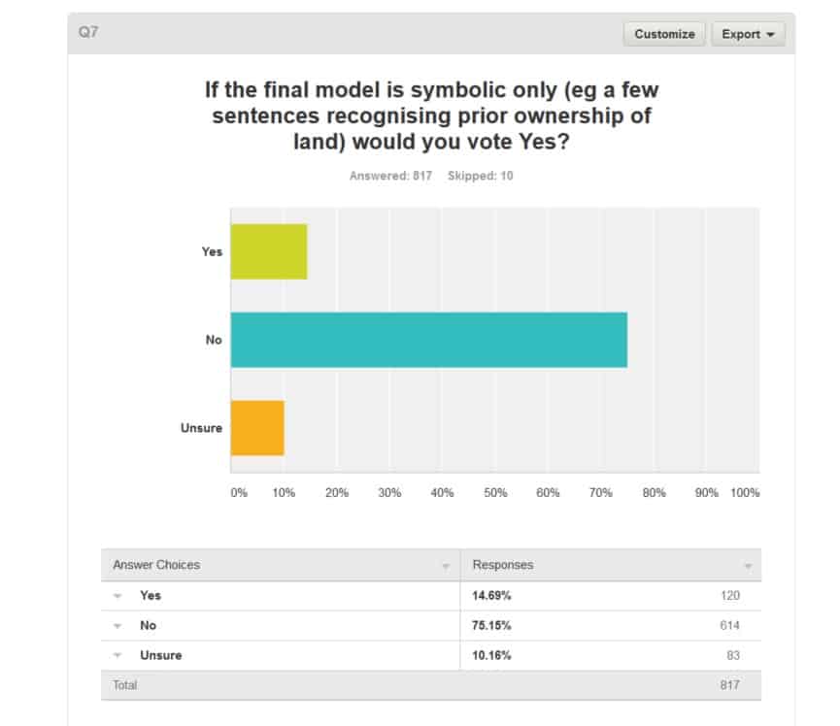840x726 pixels.
Task: Select the Answer Choices column header
Action: click(x=156, y=565)
